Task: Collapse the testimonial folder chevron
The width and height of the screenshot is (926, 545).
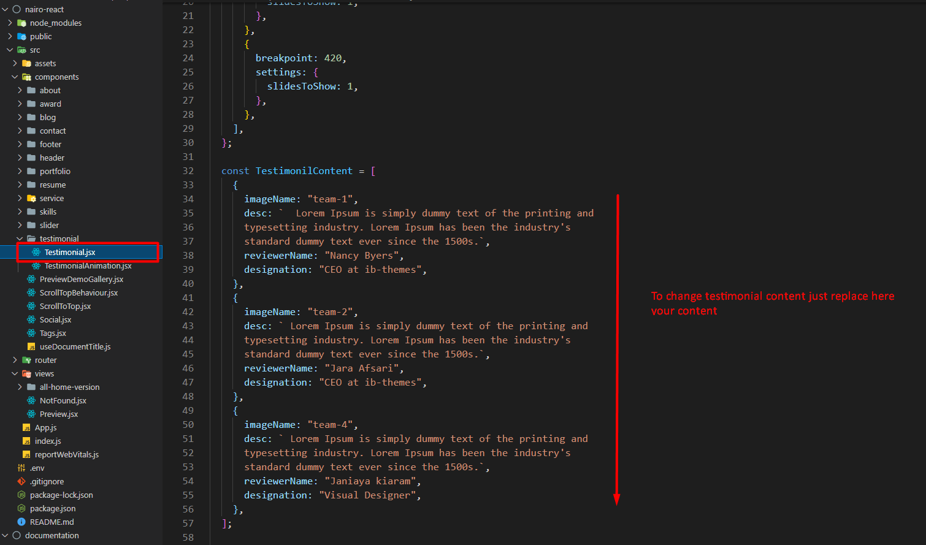Action: [20, 238]
